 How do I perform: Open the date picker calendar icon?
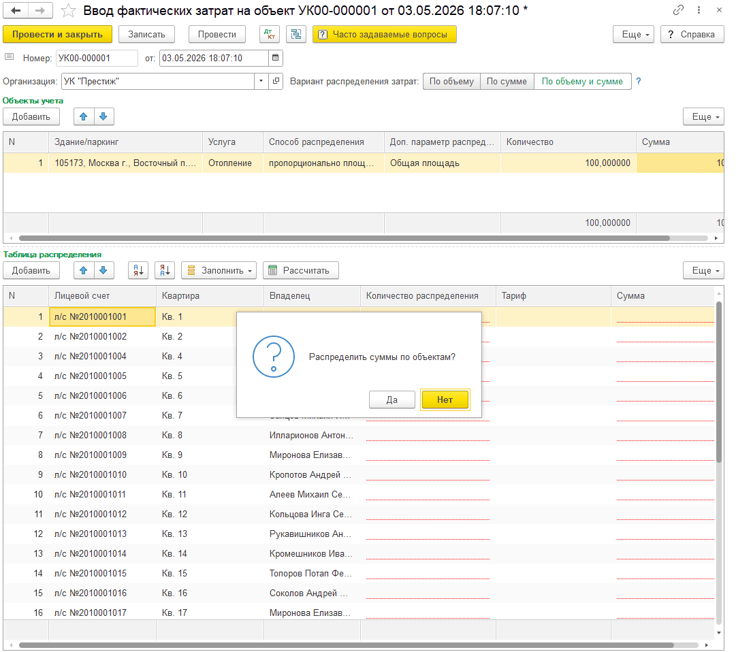[x=276, y=58]
